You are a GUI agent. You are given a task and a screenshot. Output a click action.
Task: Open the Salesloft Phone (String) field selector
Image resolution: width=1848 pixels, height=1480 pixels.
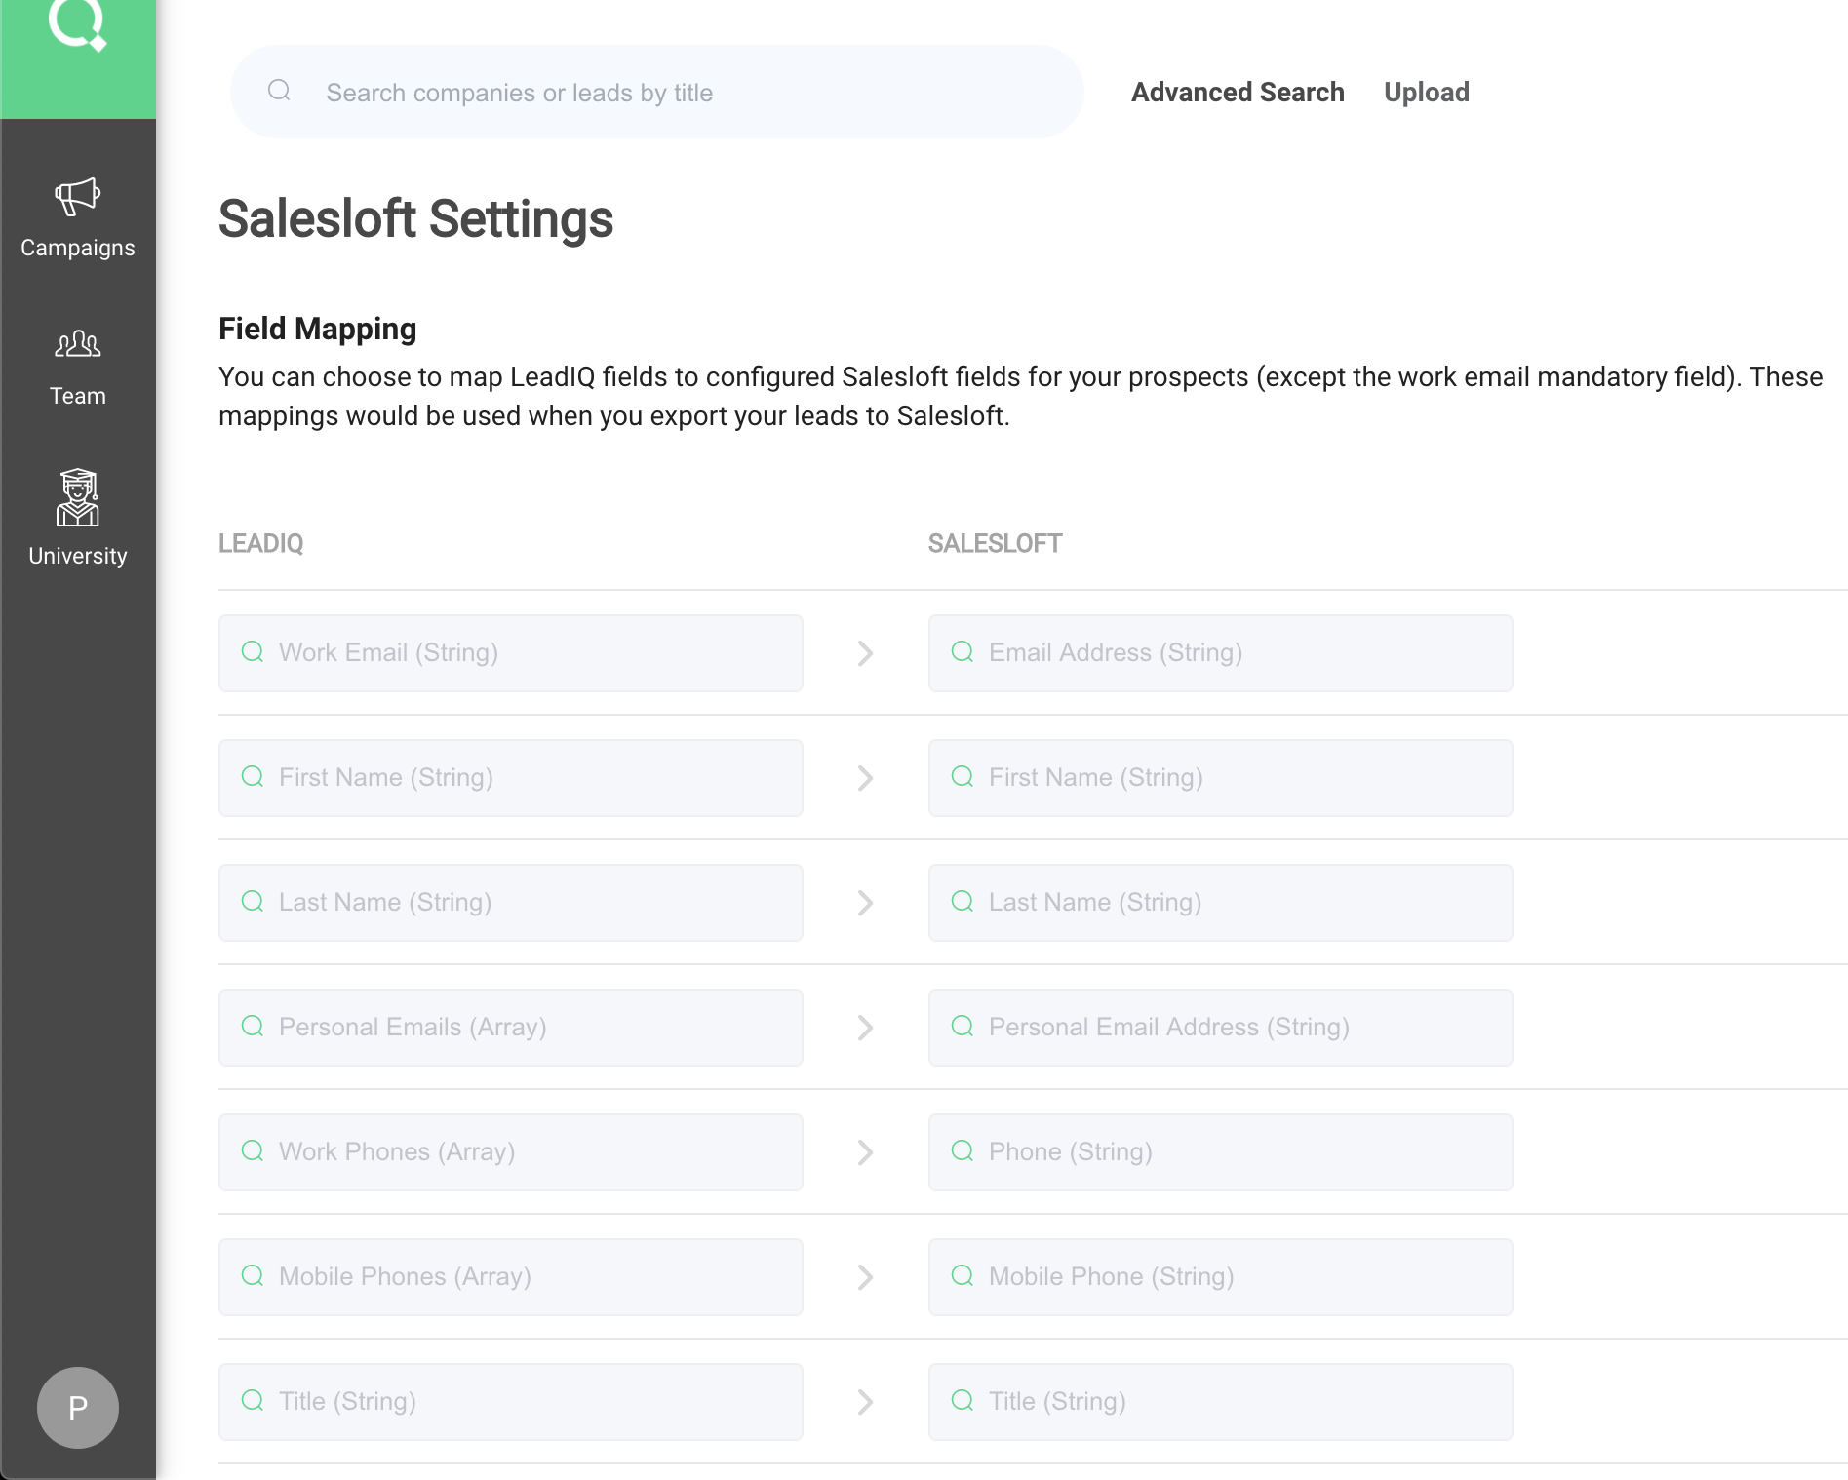coord(1219,1151)
